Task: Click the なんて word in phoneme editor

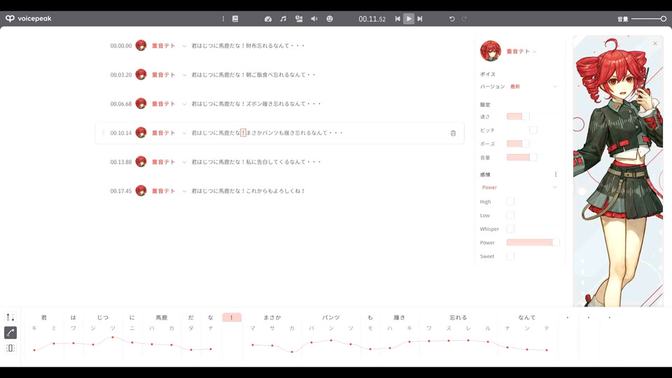Action: point(526,318)
